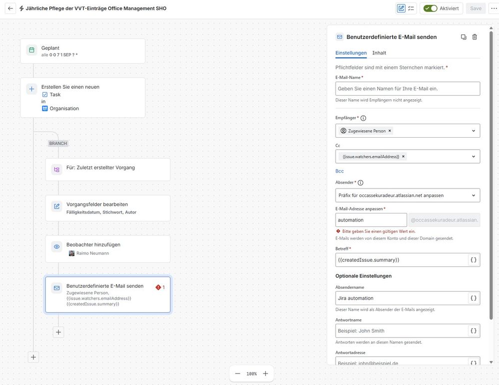Zoom in the canvas with plus button
This screenshot has width=499, height=385.
pos(265,374)
